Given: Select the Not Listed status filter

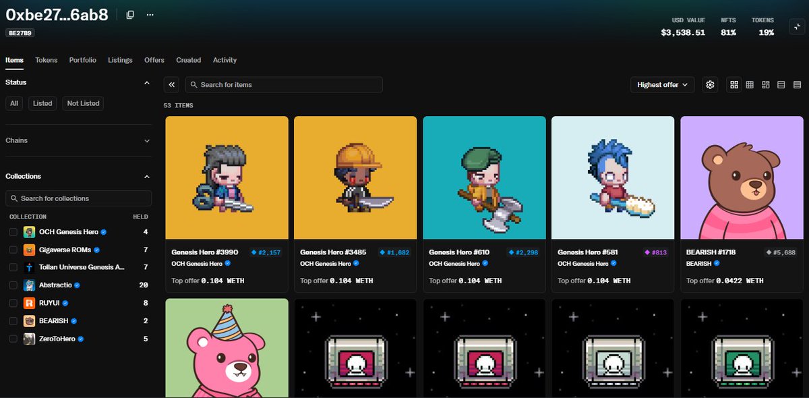Looking at the screenshot, I should coord(83,103).
